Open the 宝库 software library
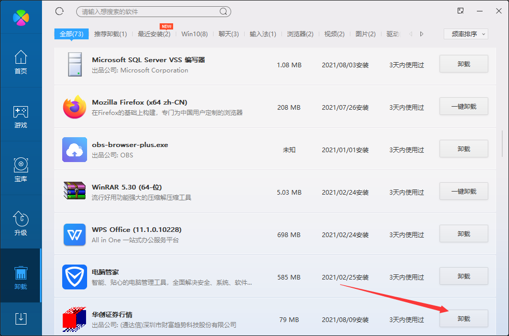The height and width of the screenshot is (336, 509). click(x=21, y=170)
